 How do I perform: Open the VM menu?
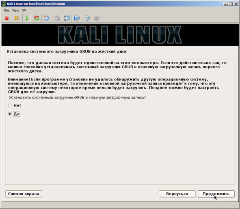click(x=24, y=11)
